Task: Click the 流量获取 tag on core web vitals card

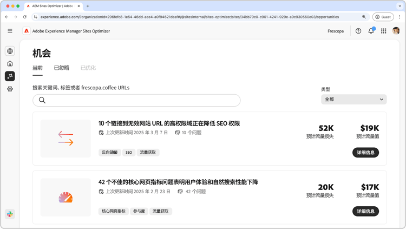Action: (x=161, y=211)
